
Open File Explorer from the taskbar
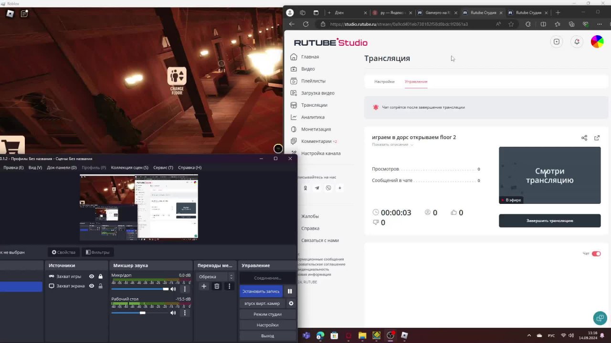(x=362, y=335)
